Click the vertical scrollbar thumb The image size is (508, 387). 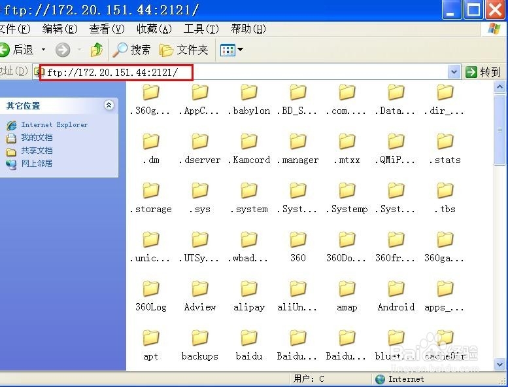point(500,130)
